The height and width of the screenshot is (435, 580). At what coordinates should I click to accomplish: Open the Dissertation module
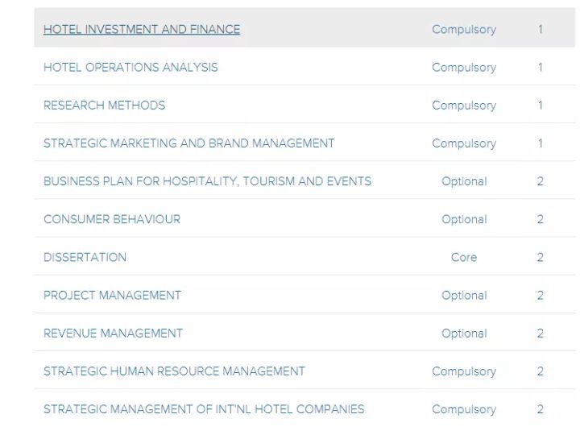tap(85, 258)
